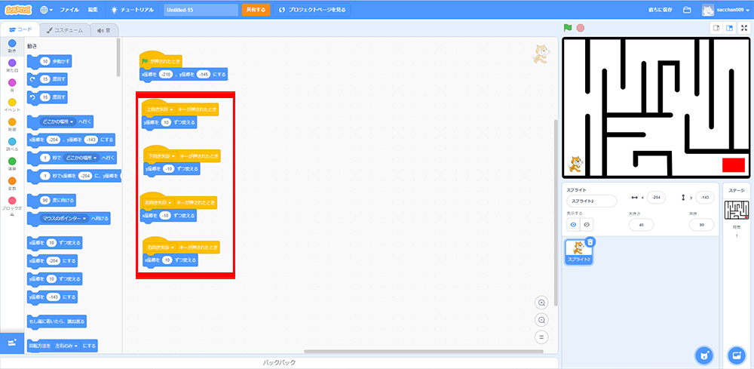Click the green flag to run the project

(568, 28)
